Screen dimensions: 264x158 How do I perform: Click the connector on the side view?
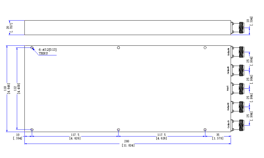pos(238,28)
